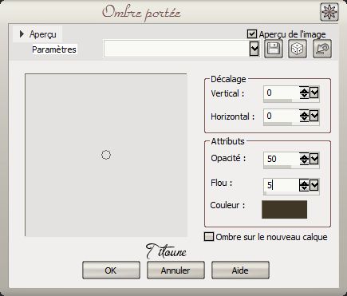This screenshot has width=347, height=296.
Task: Click in the Horizontal value field
Action: 282,116
